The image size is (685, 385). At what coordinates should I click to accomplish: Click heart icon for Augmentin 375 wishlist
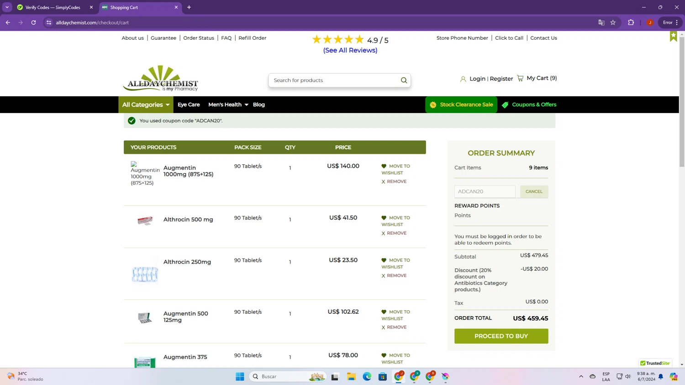(384, 355)
